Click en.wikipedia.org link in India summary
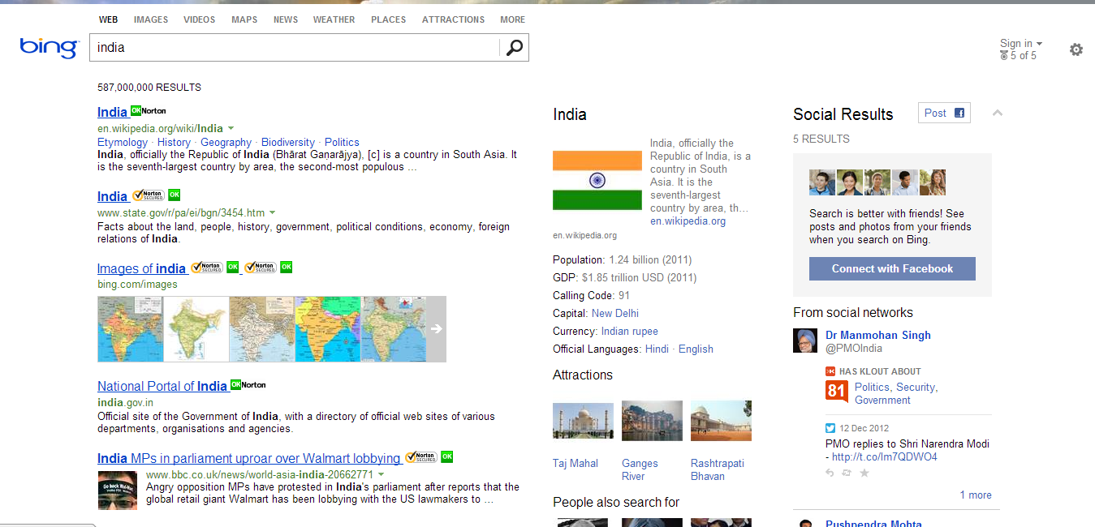This screenshot has height=527, width=1095. pos(688,221)
